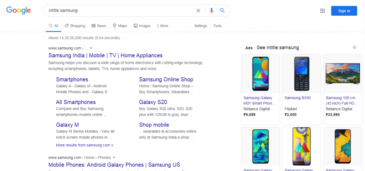Screen dimensions: 365x171
Task: Open the Tools menu
Action: [217, 26]
